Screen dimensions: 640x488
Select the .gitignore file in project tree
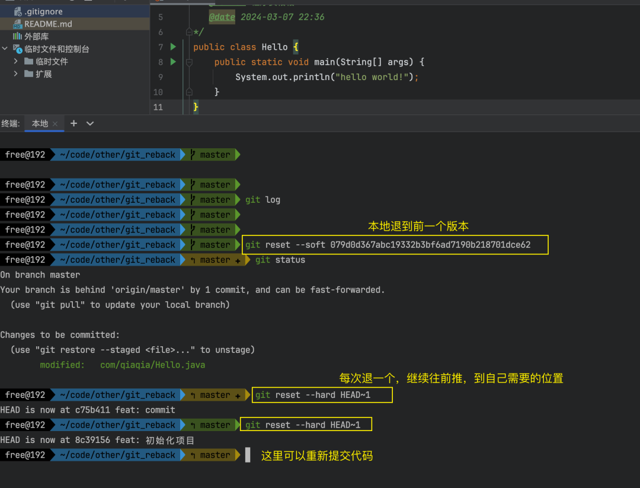tap(43, 11)
